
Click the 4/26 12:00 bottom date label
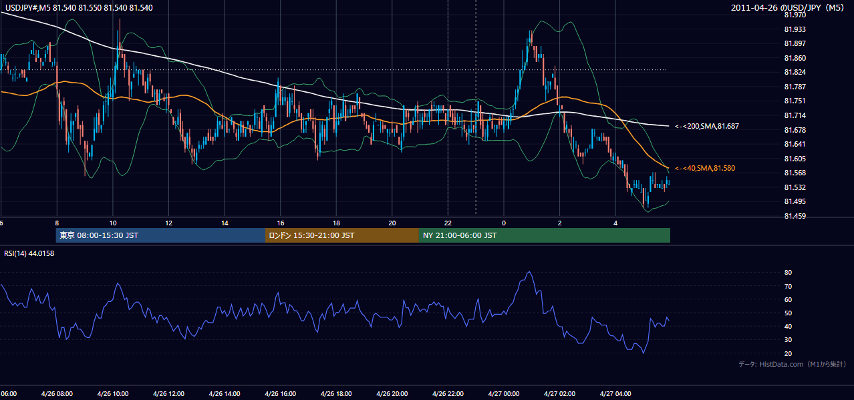168,393
